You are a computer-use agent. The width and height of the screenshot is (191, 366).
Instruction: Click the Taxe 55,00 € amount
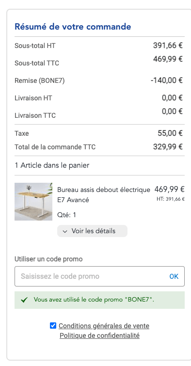[170, 133]
